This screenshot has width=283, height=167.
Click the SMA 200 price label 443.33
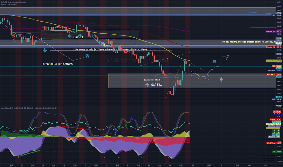pos(273,31)
